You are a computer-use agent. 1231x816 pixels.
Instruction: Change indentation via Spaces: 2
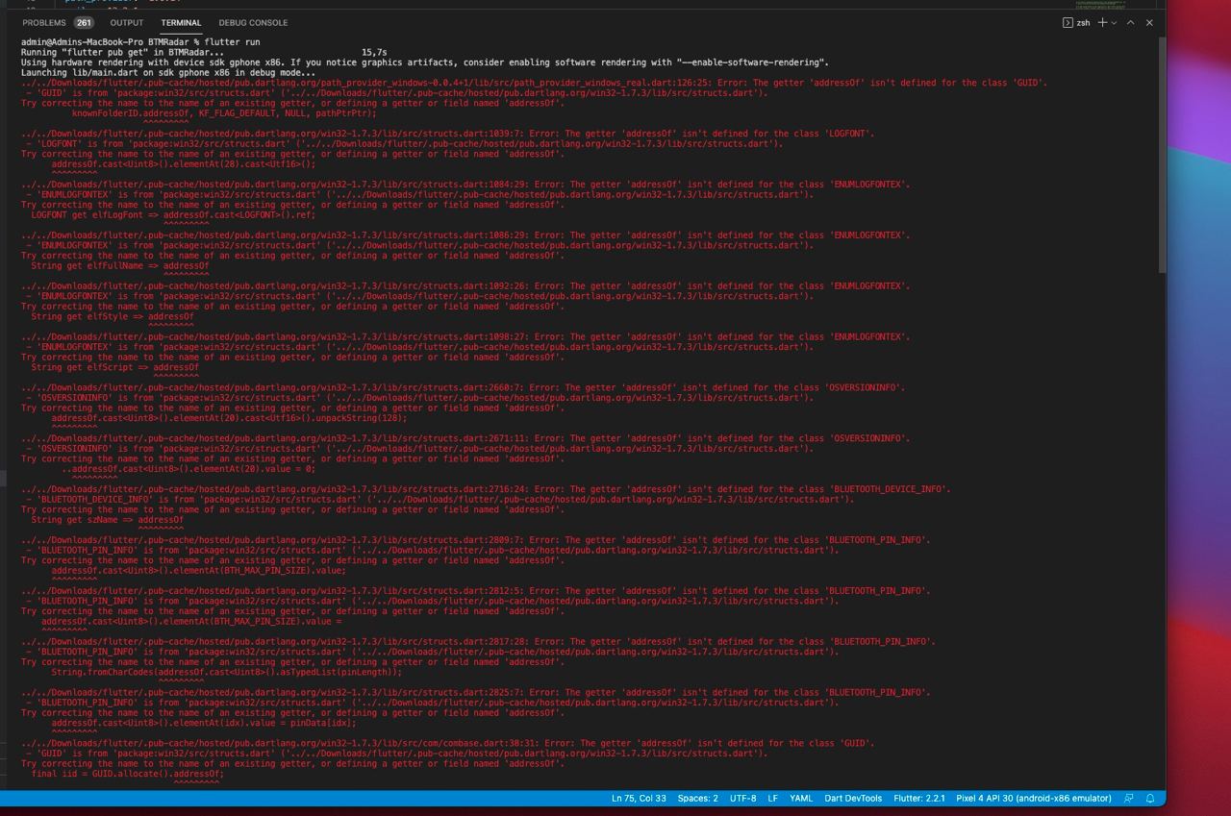pos(697,798)
